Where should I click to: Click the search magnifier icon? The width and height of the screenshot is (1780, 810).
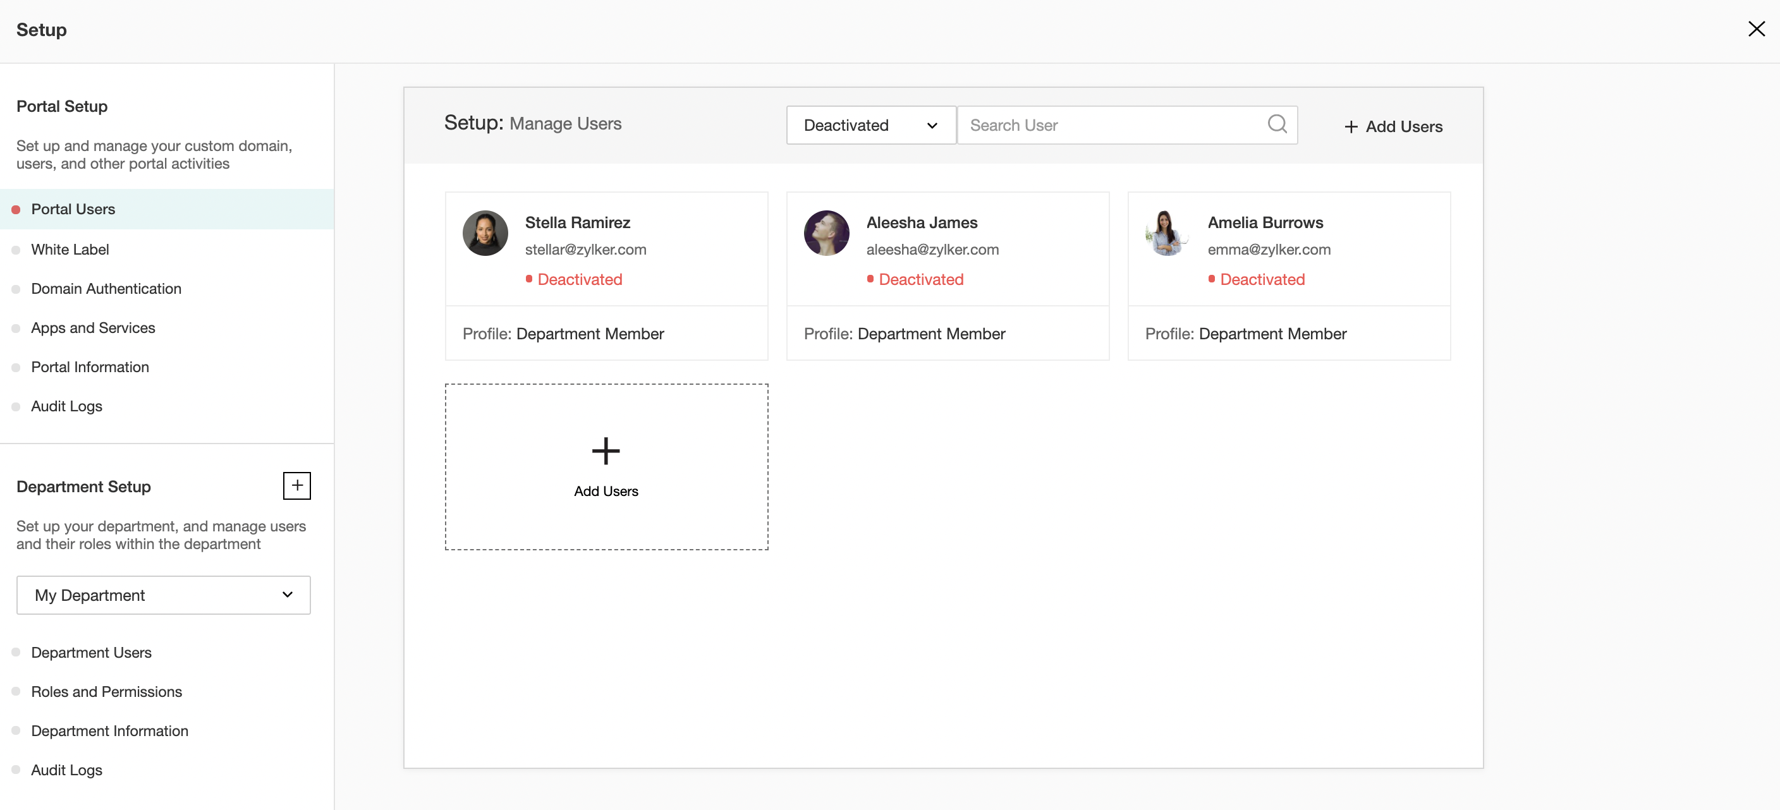pos(1277,124)
